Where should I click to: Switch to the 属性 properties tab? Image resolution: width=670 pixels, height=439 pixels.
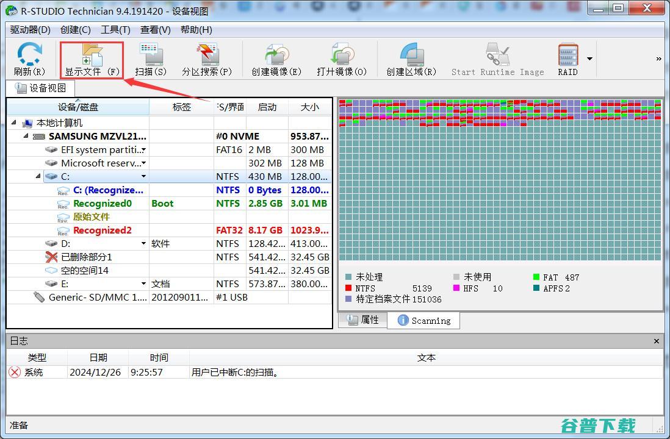pos(362,320)
